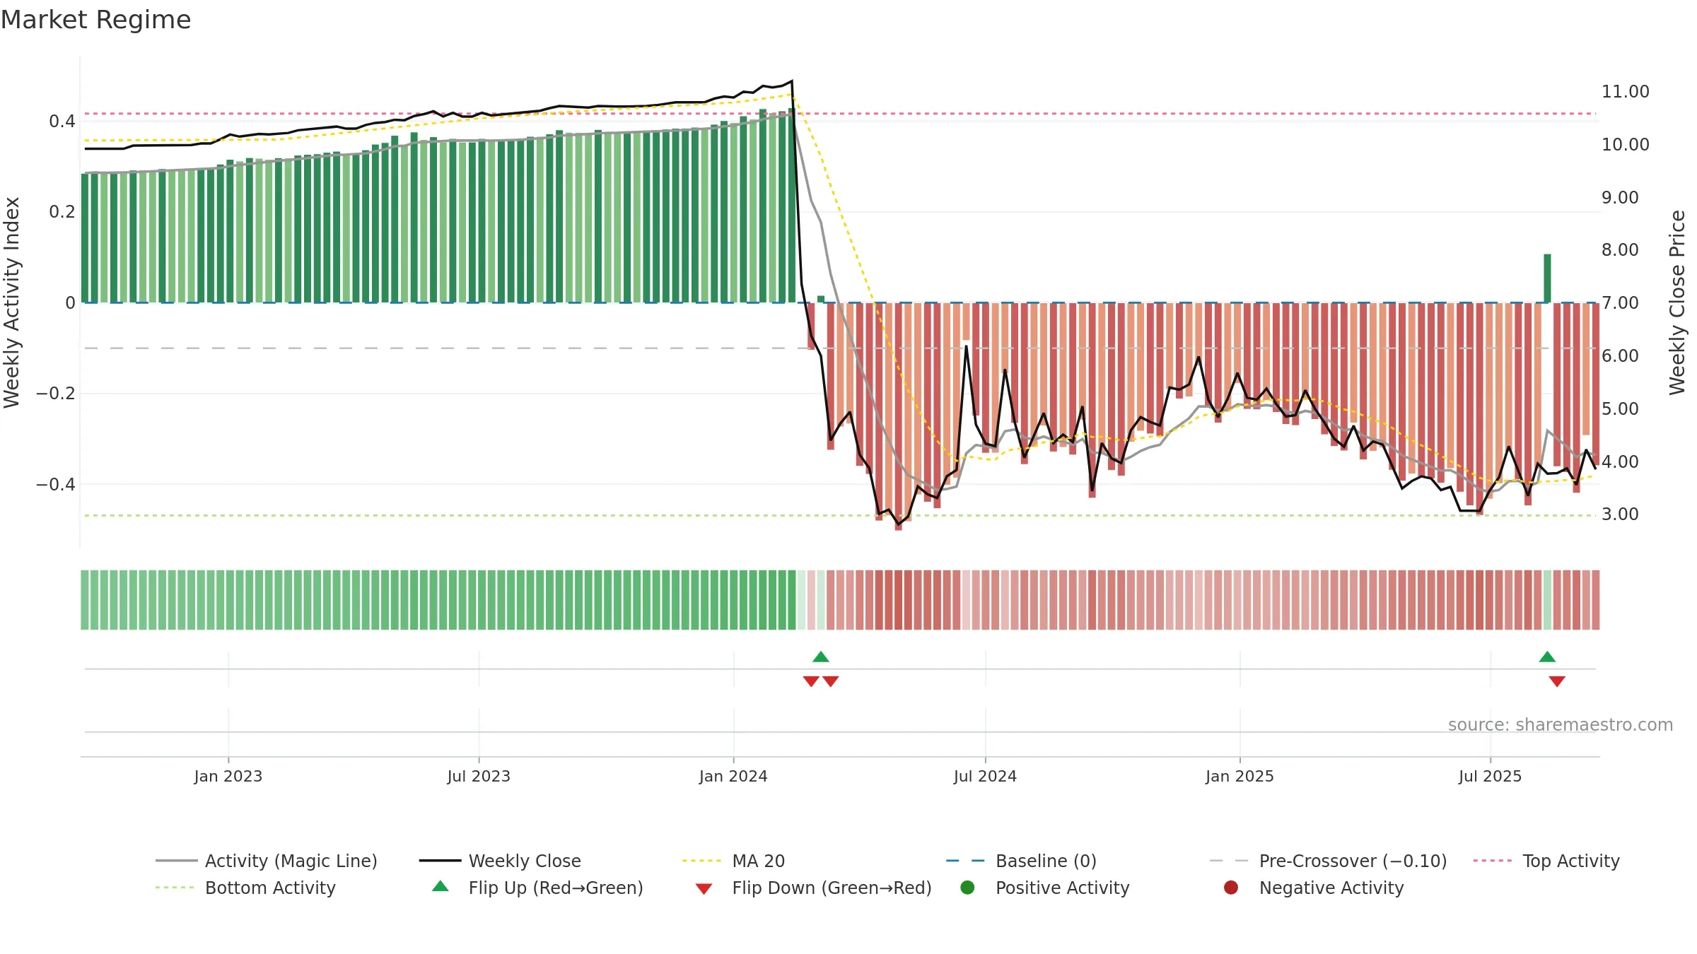Viewport: 1697px width, 954px height.
Task: Click the Weekly Close Price axis title
Action: 1677,302
